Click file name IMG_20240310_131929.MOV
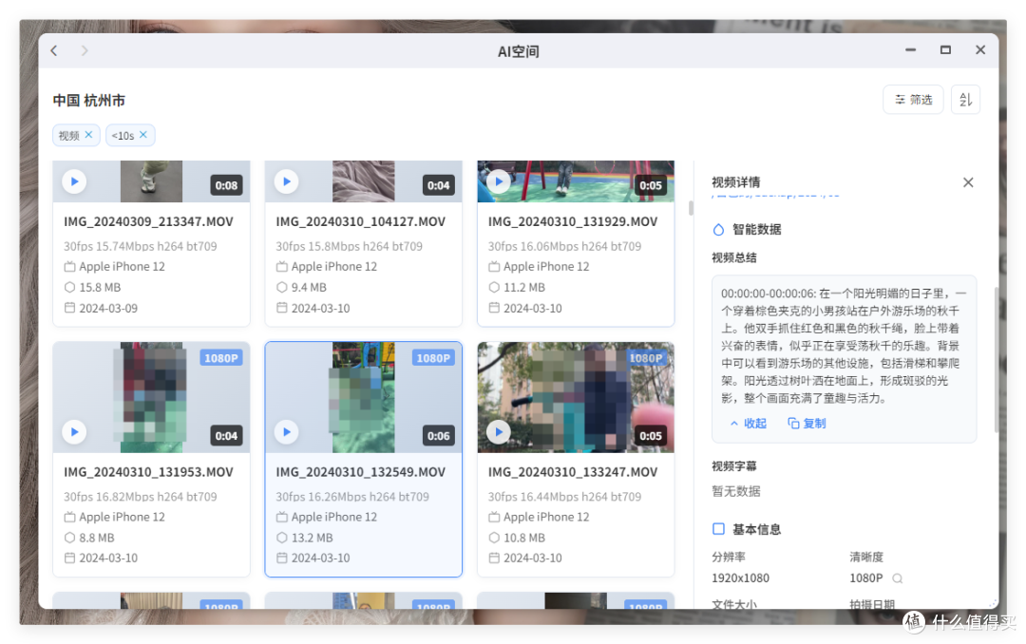The image size is (1026, 644). click(573, 222)
